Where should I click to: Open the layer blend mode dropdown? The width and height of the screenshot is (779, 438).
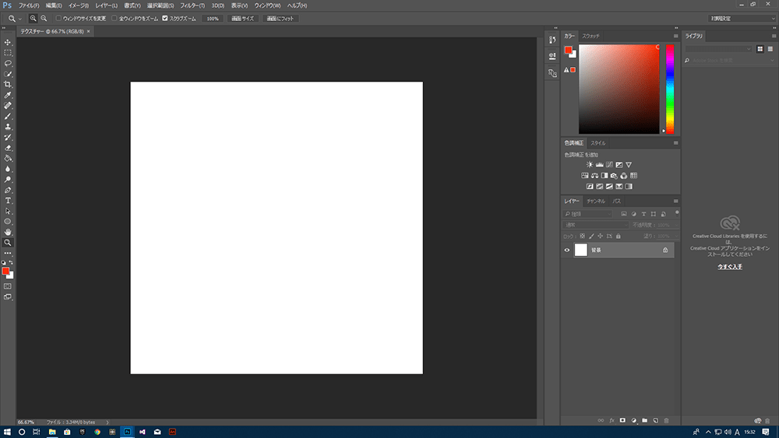tap(596, 225)
